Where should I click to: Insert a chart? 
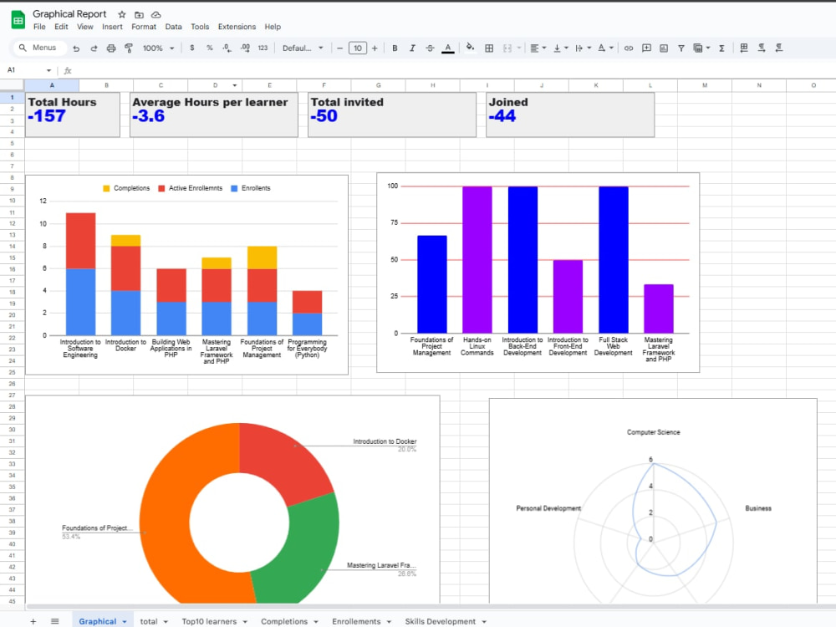click(664, 48)
